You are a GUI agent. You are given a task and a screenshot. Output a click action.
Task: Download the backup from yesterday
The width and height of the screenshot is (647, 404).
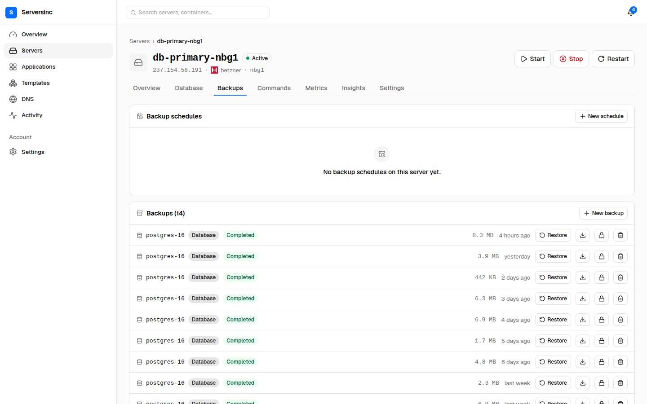[583, 256]
